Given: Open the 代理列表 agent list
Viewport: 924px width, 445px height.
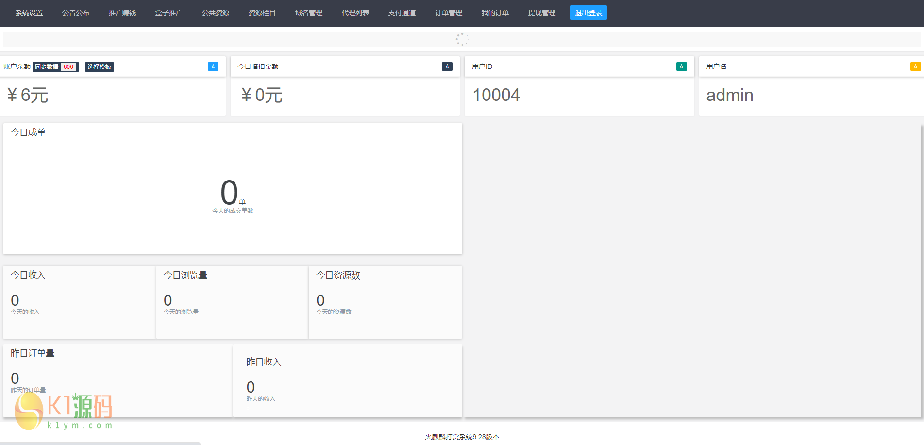Looking at the screenshot, I should [x=355, y=13].
